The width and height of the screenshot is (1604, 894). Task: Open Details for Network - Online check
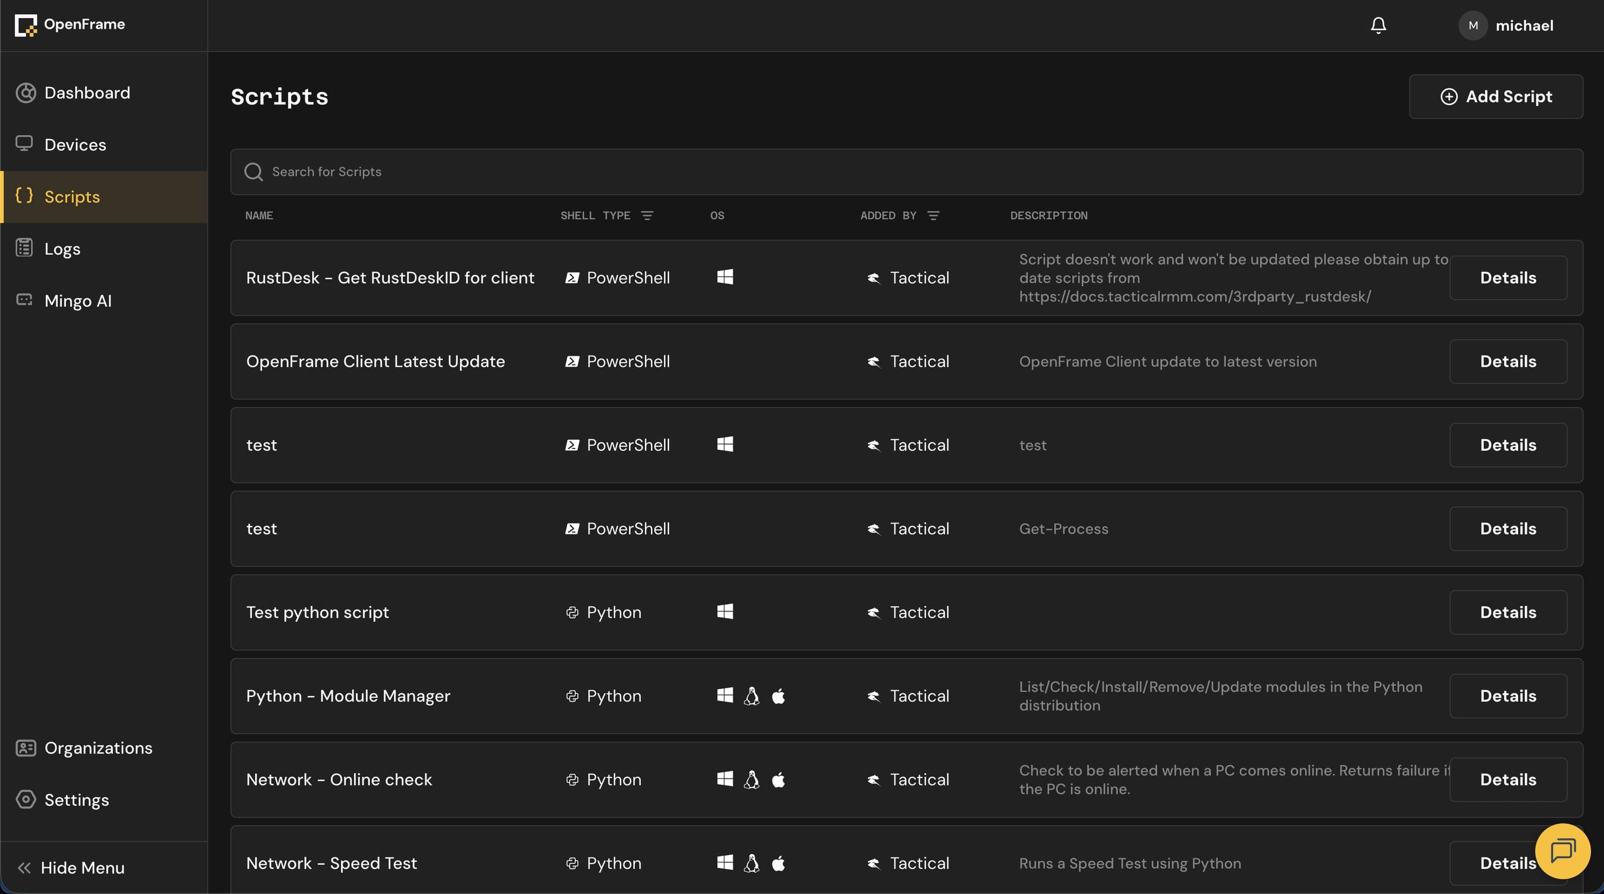1507,780
